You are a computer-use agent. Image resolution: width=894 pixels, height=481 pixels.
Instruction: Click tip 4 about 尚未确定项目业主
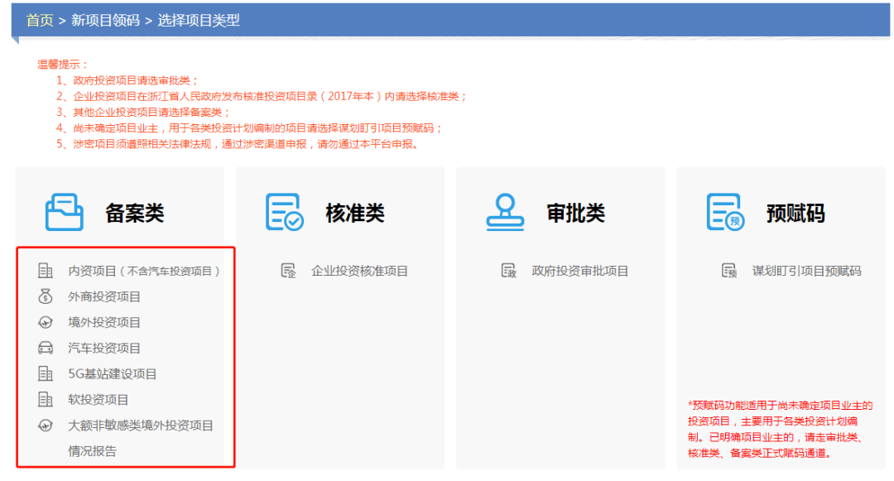[249, 128]
